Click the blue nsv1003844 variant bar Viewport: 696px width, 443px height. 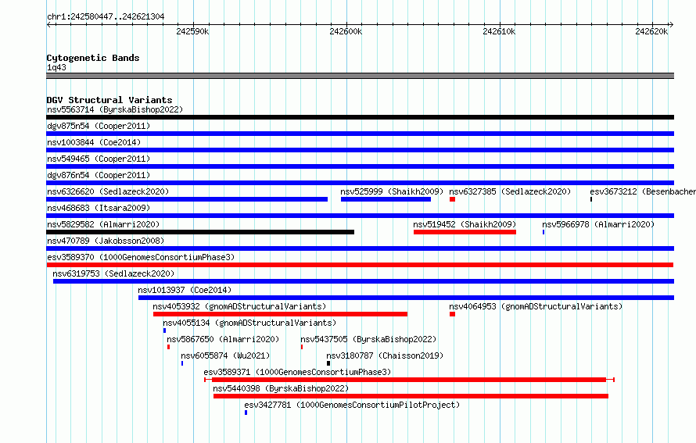coord(360,150)
